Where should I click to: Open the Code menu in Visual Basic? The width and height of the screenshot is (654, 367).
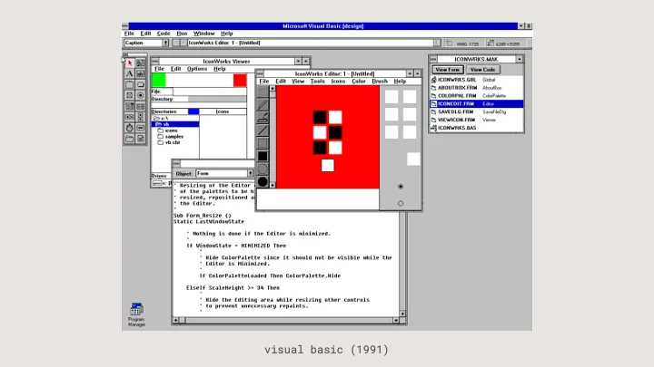click(163, 34)
